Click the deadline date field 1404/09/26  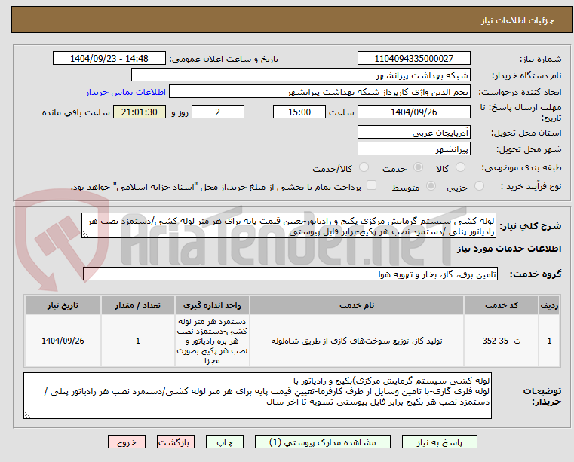(413, 112)
